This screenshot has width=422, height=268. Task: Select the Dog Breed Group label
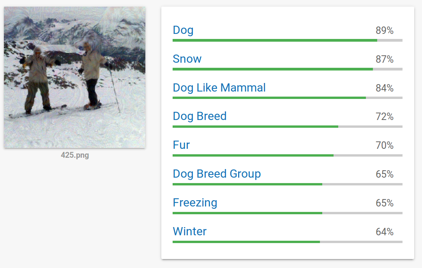(x=217, y=174)
